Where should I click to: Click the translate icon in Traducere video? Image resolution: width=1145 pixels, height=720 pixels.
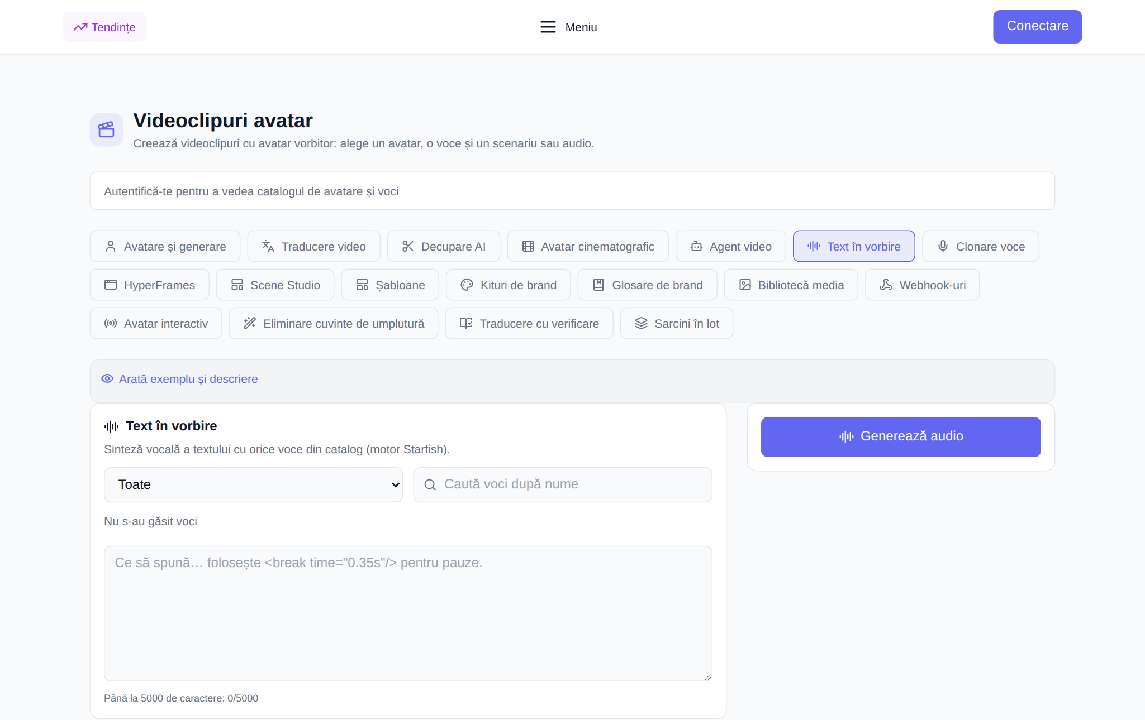(268, 246)
